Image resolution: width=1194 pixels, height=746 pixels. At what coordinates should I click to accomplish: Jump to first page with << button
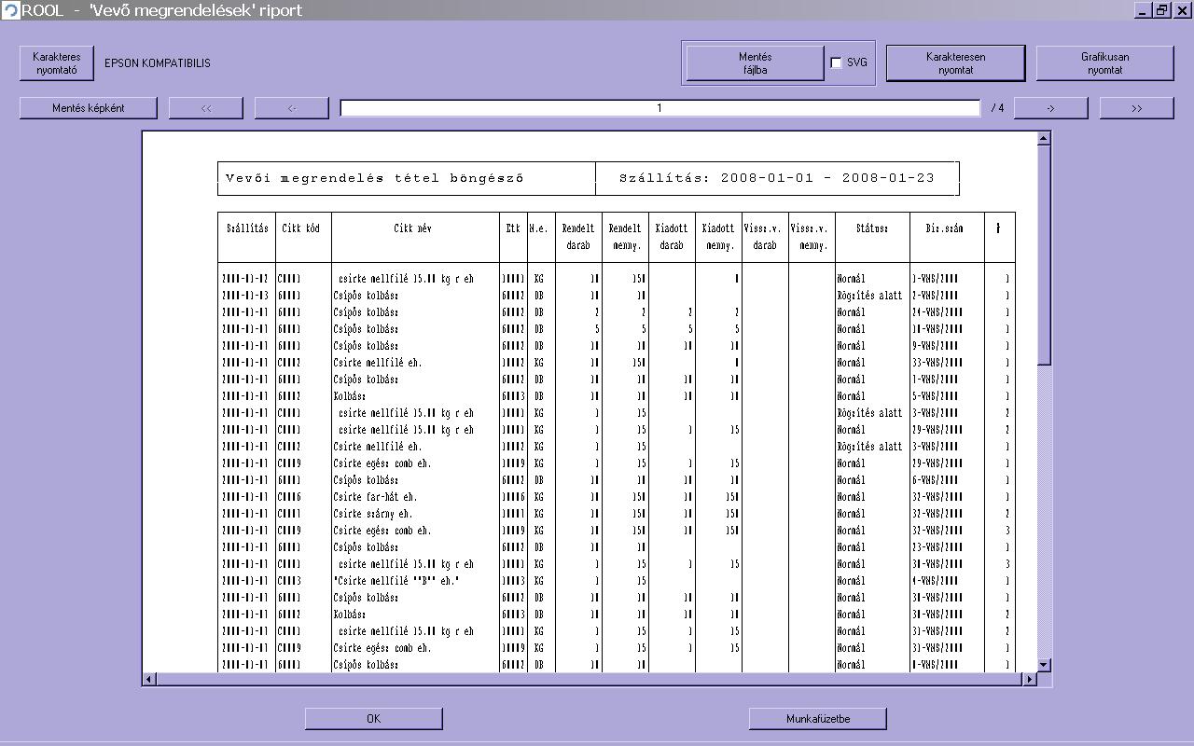point(206,108)
